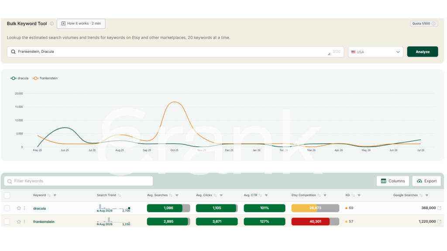This screenshot has height=251, width=447.
Task: Check the frankenstein row checkbox
Action: (7, 222)
